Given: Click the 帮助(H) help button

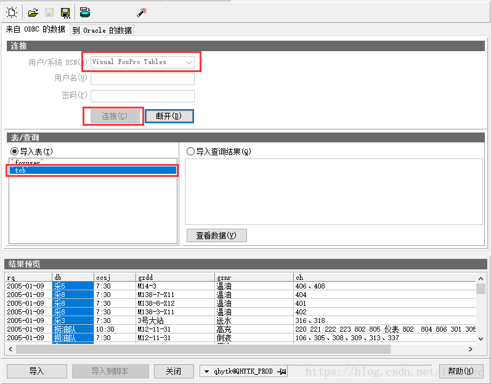Looking at the screenshot, I should 461,371.
